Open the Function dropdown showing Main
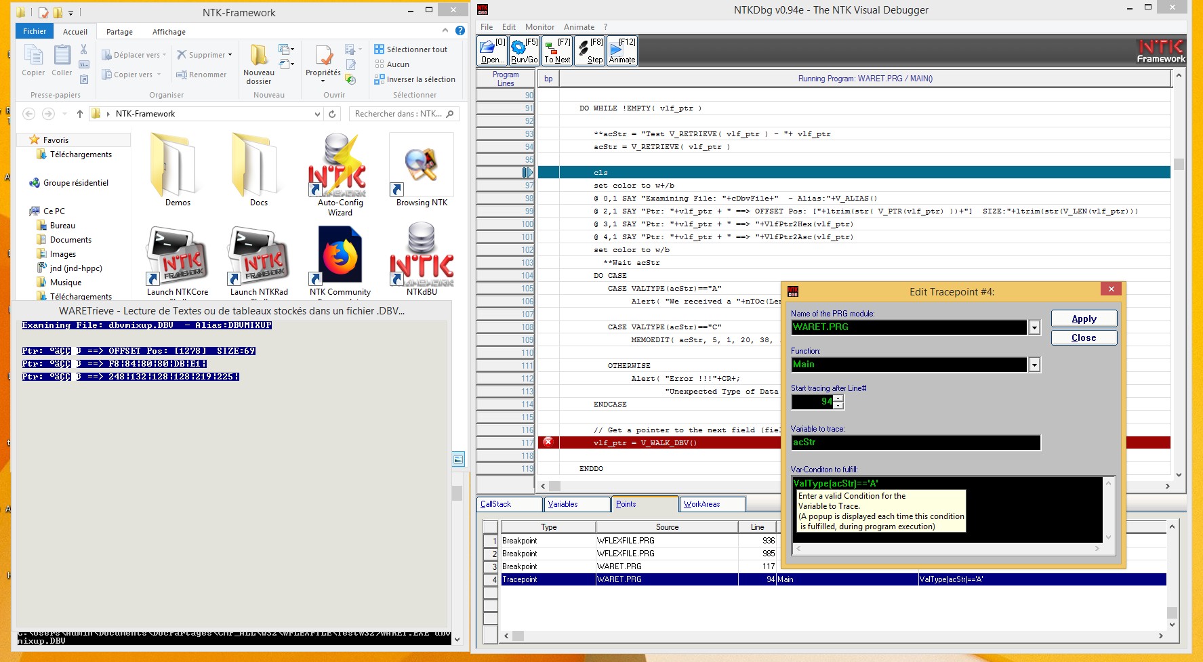 [x=1034, y=365]
